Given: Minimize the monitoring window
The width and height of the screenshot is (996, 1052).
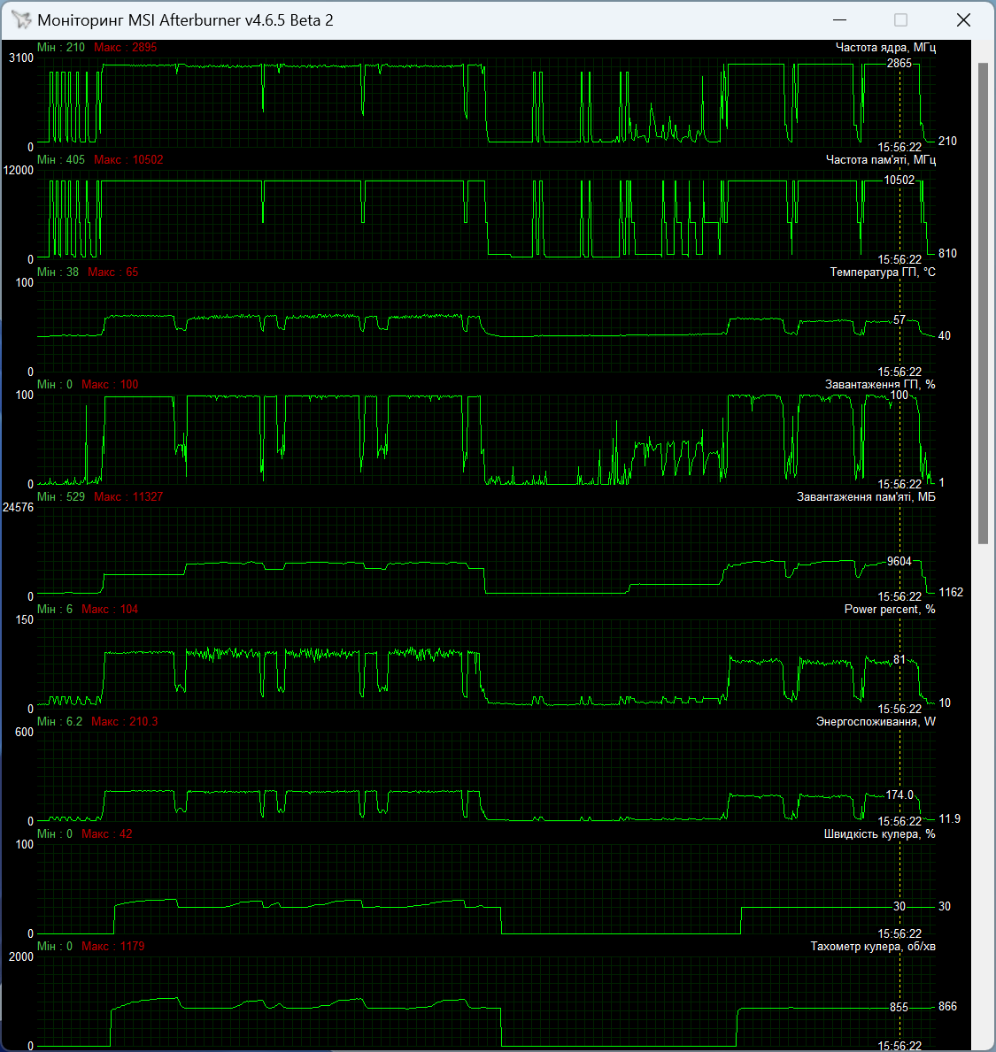Looking at the screenshot, I should pyautogui.click(x=839, y=20).
